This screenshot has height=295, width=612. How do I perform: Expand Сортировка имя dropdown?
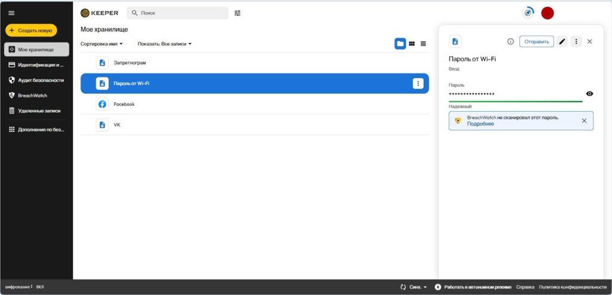(102, 44)
